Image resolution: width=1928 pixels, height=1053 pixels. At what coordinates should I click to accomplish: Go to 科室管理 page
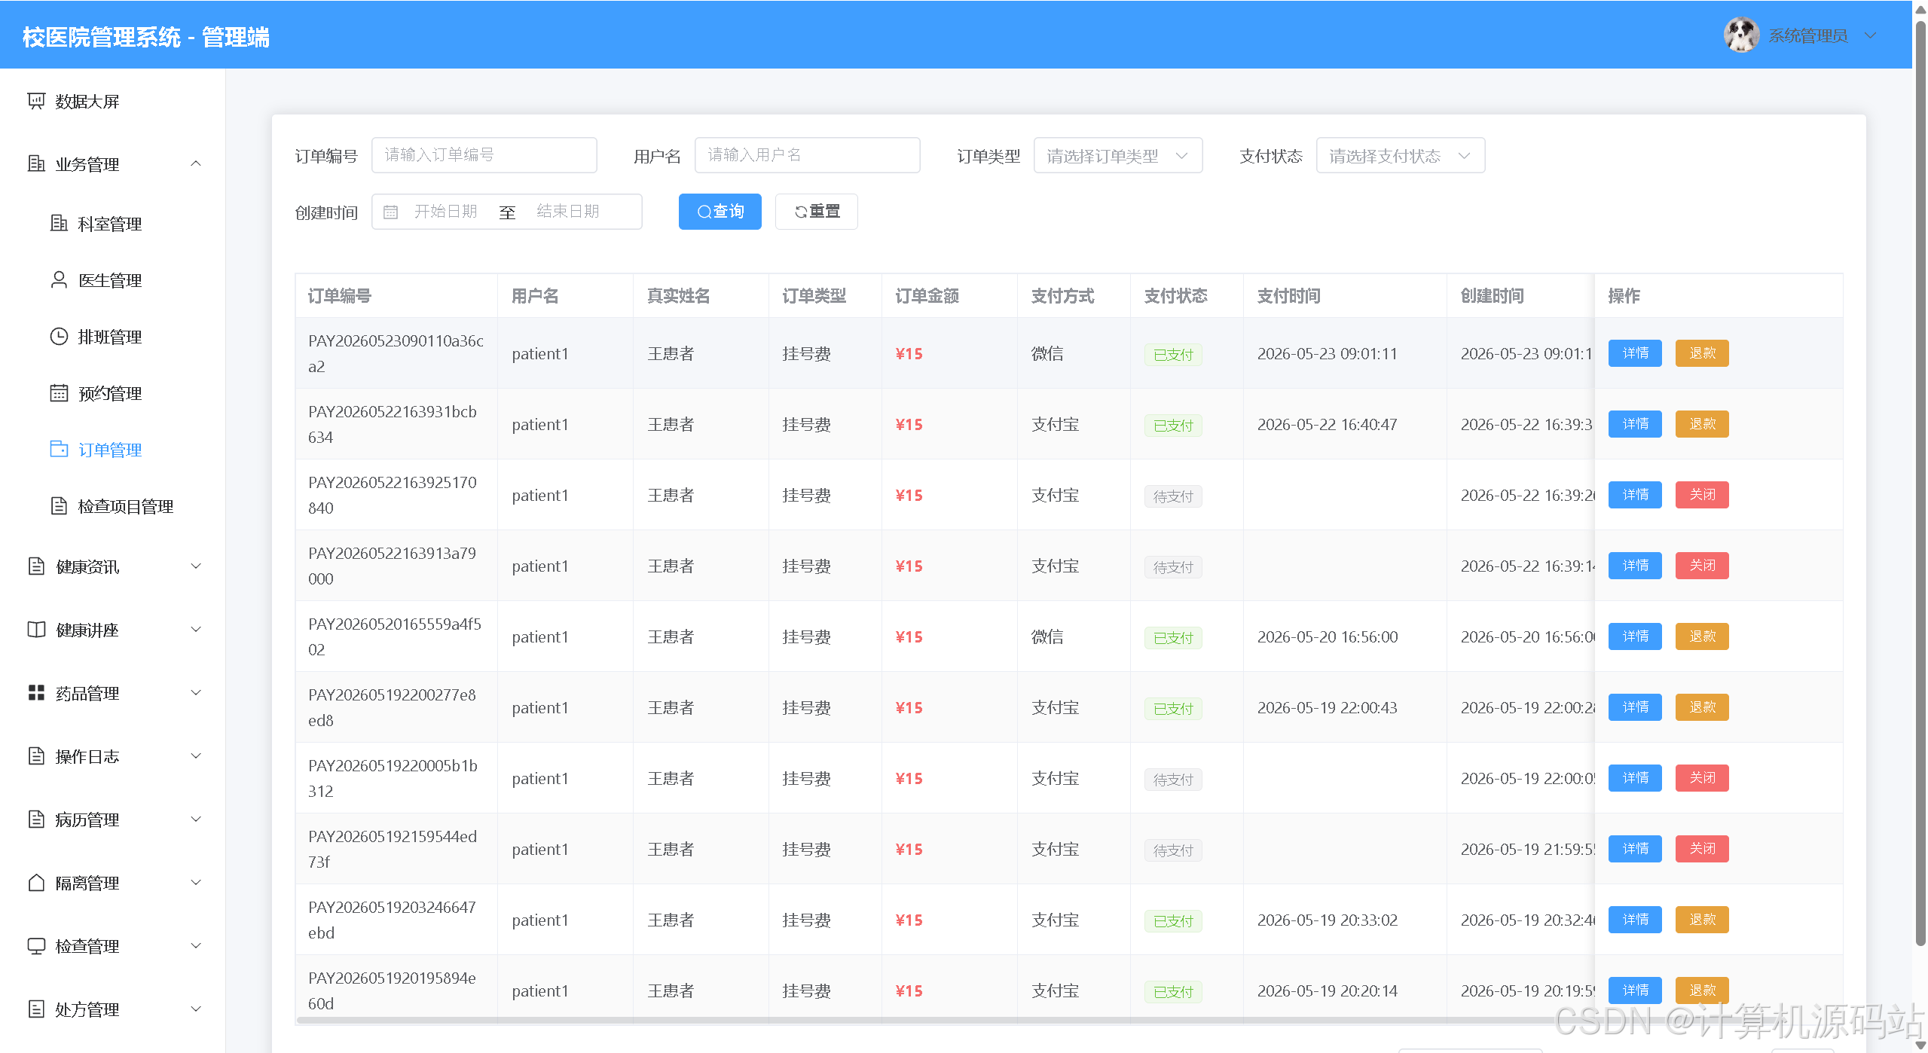113,223
